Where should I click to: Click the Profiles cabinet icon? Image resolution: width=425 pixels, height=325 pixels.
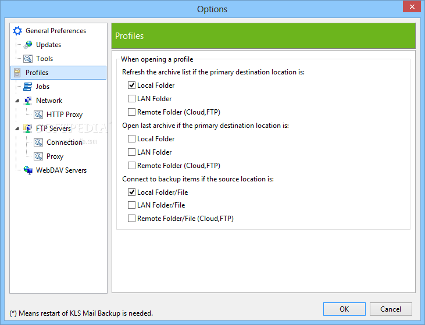[x=17, y=73]
